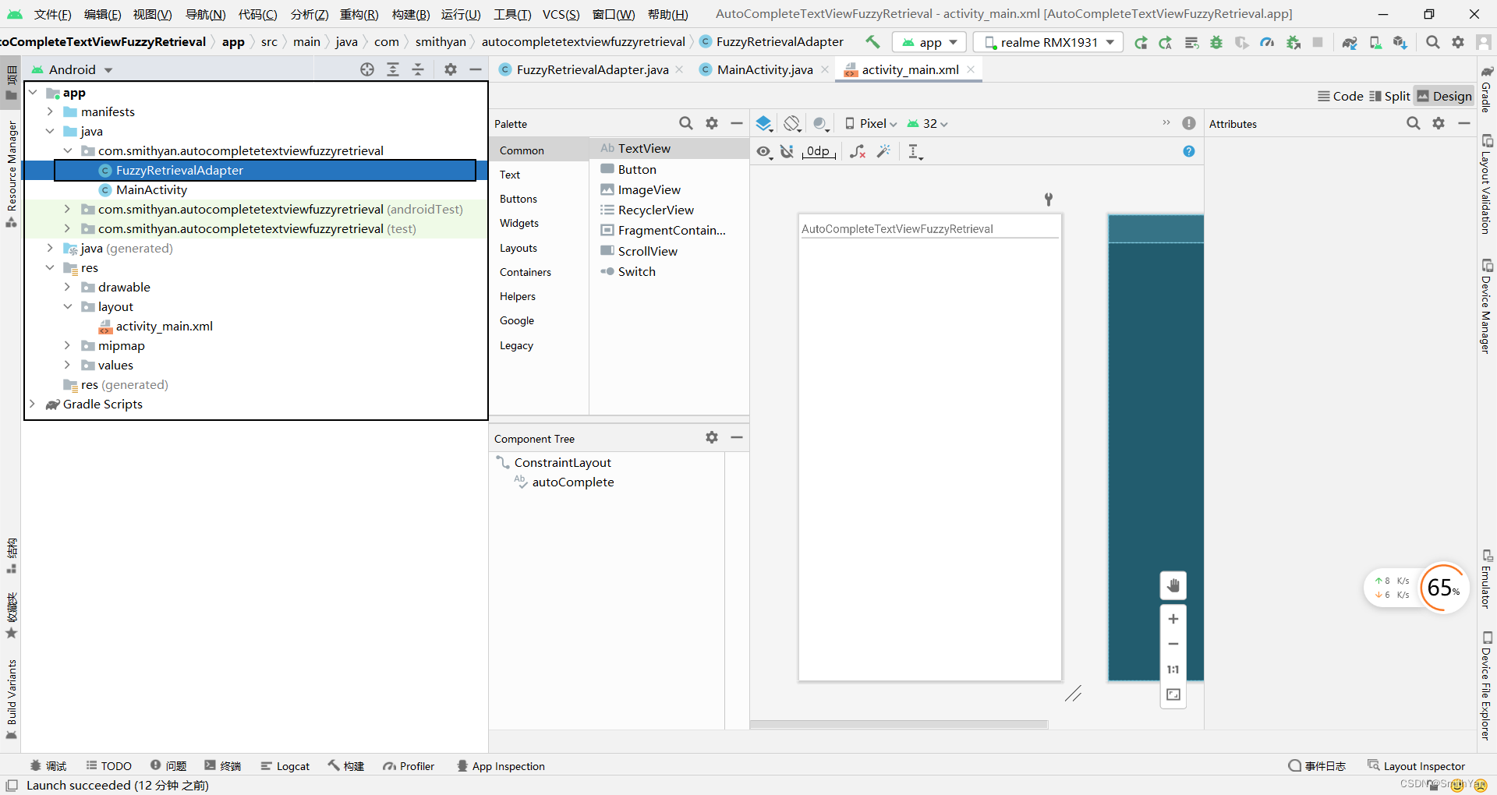This screenshot has height=795, width=1497.
Task: Open the API 32 version dropdown
Action: 927,123
